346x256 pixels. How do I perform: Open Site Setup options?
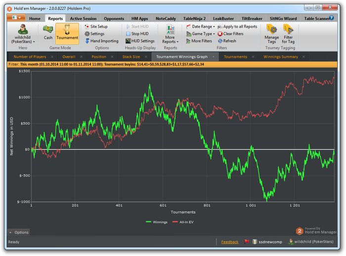(98, 27)
